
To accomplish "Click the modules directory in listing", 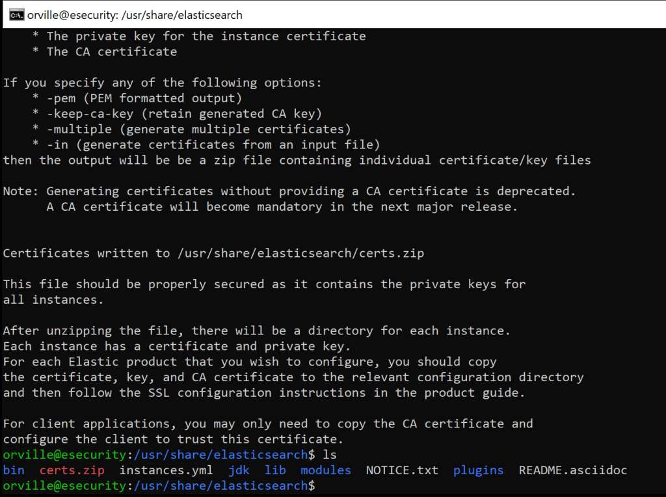I will click(325, 470).
